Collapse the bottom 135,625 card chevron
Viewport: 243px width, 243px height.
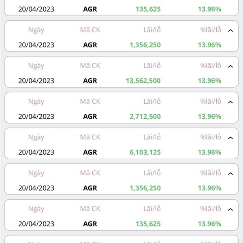(230, 209)
